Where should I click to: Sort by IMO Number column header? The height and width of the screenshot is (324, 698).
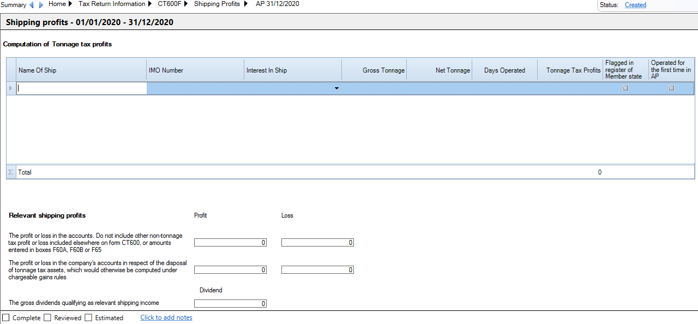tap(195, 70)
